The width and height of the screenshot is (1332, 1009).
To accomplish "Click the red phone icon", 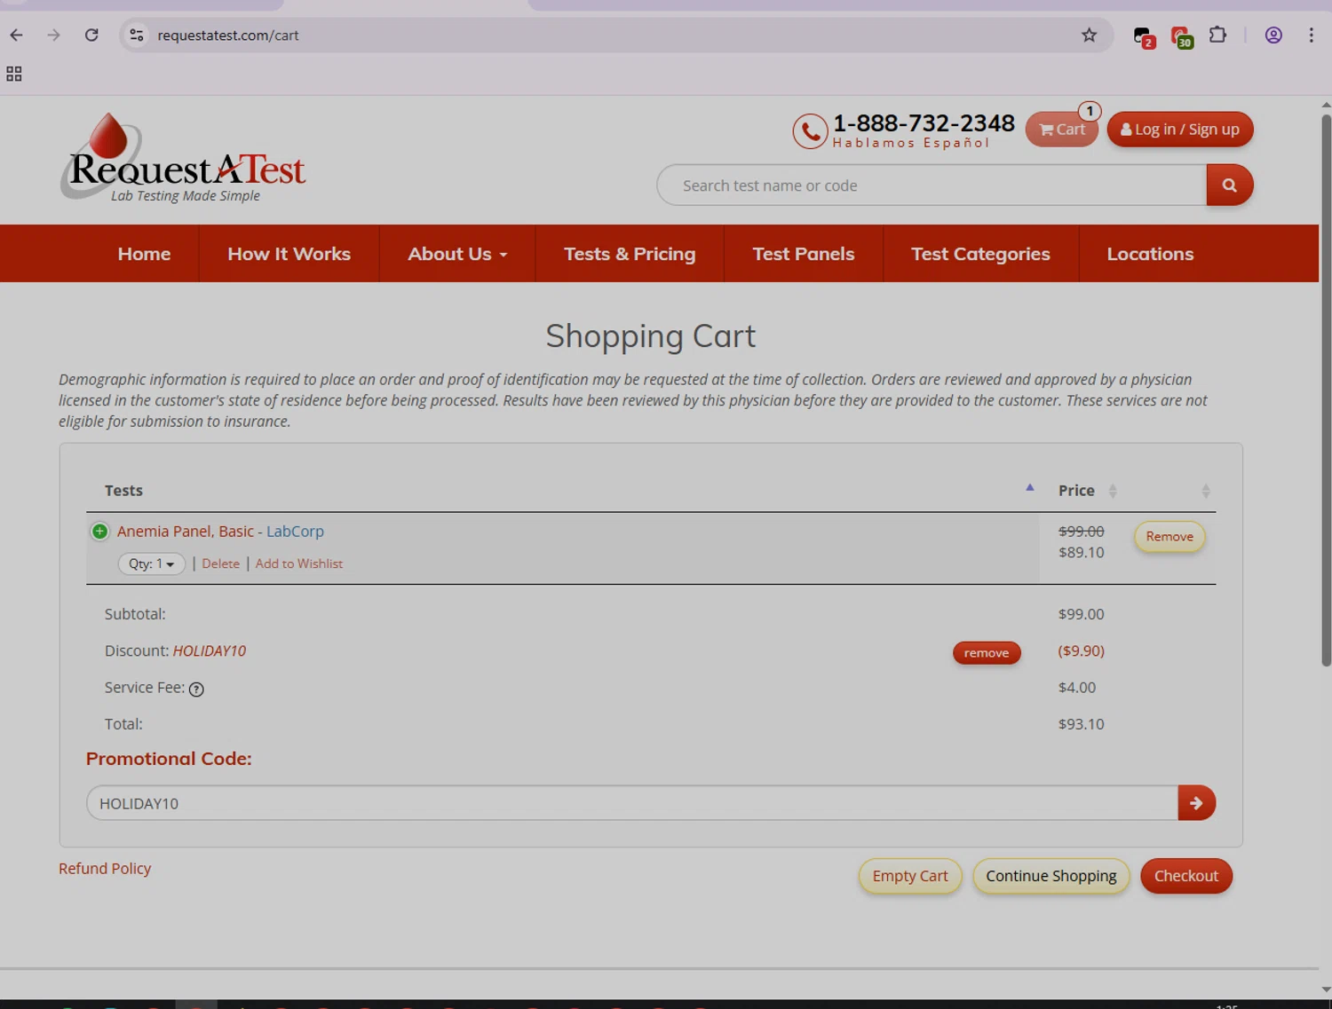I will 810,131.
